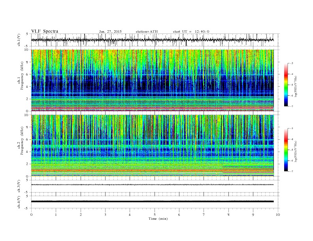Click the '9' tick on time axis
Screen dimensions: 313x241
click(x=253, y=215)
